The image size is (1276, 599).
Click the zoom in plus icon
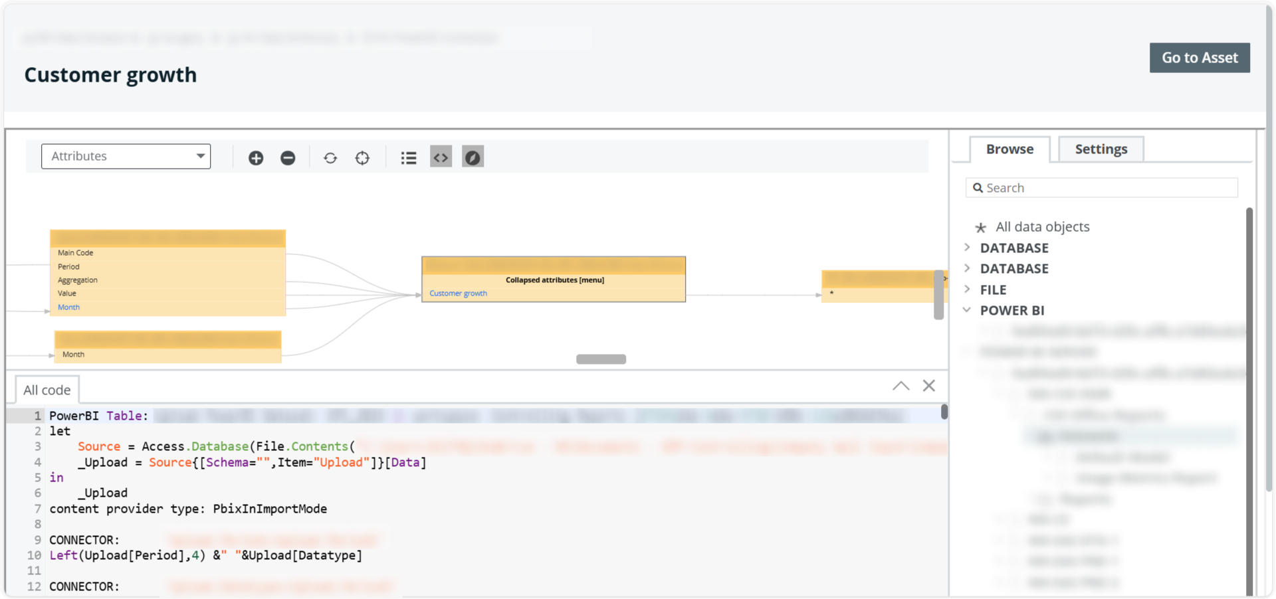coord(256,158)
